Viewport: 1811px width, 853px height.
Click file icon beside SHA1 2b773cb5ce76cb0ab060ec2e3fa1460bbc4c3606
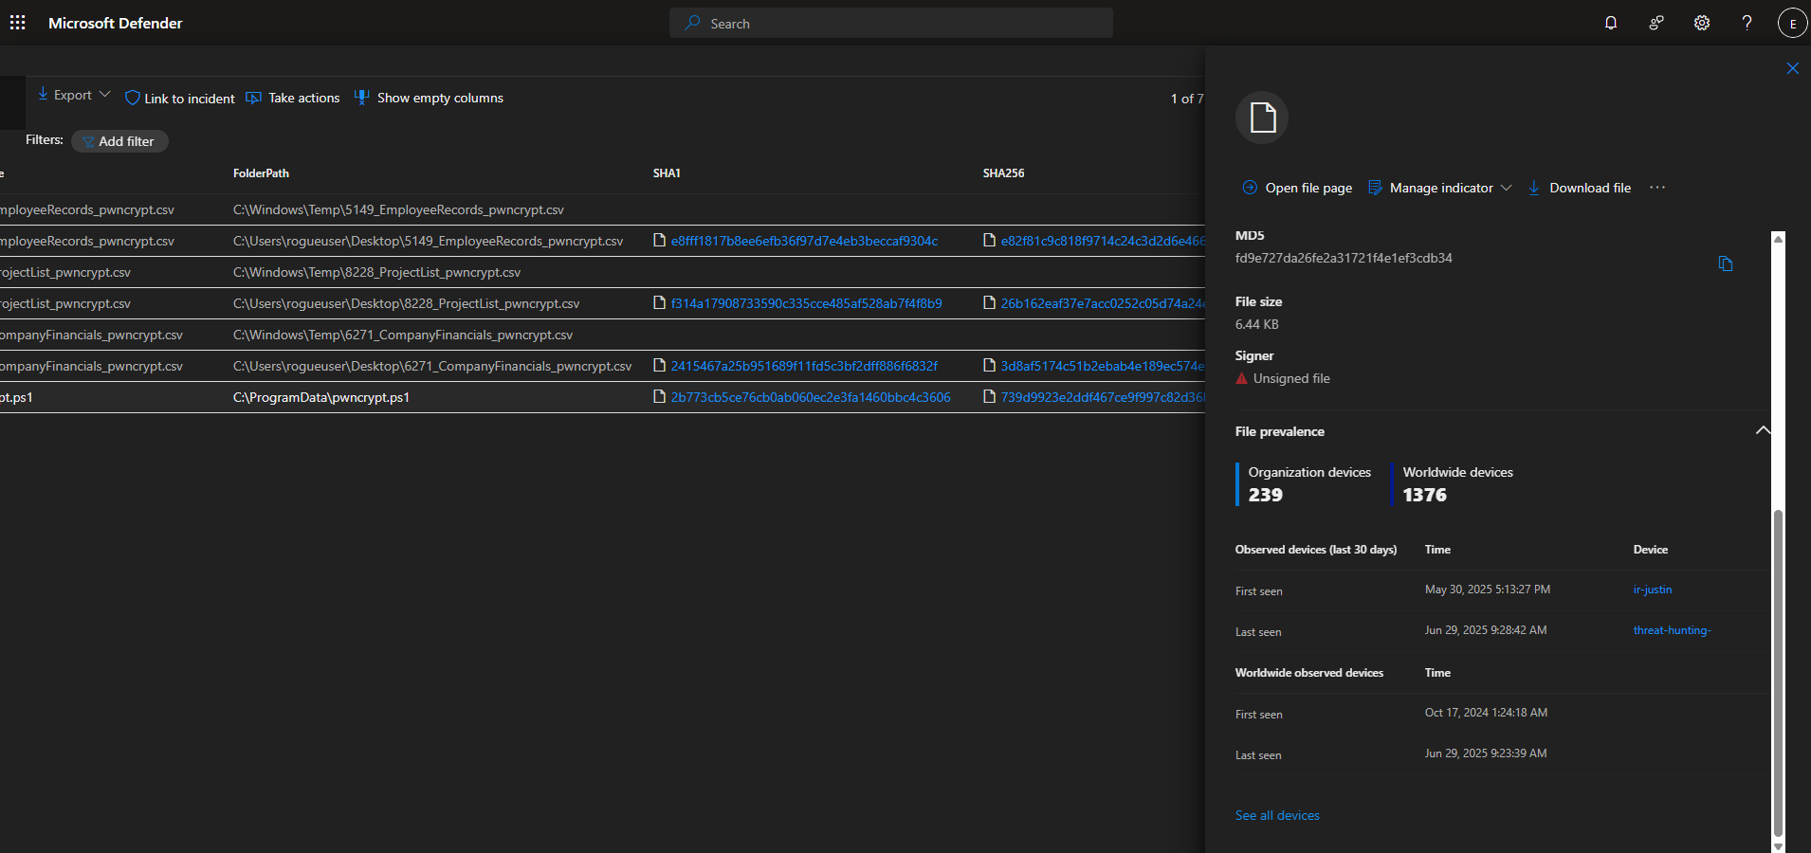coord(659,397)
